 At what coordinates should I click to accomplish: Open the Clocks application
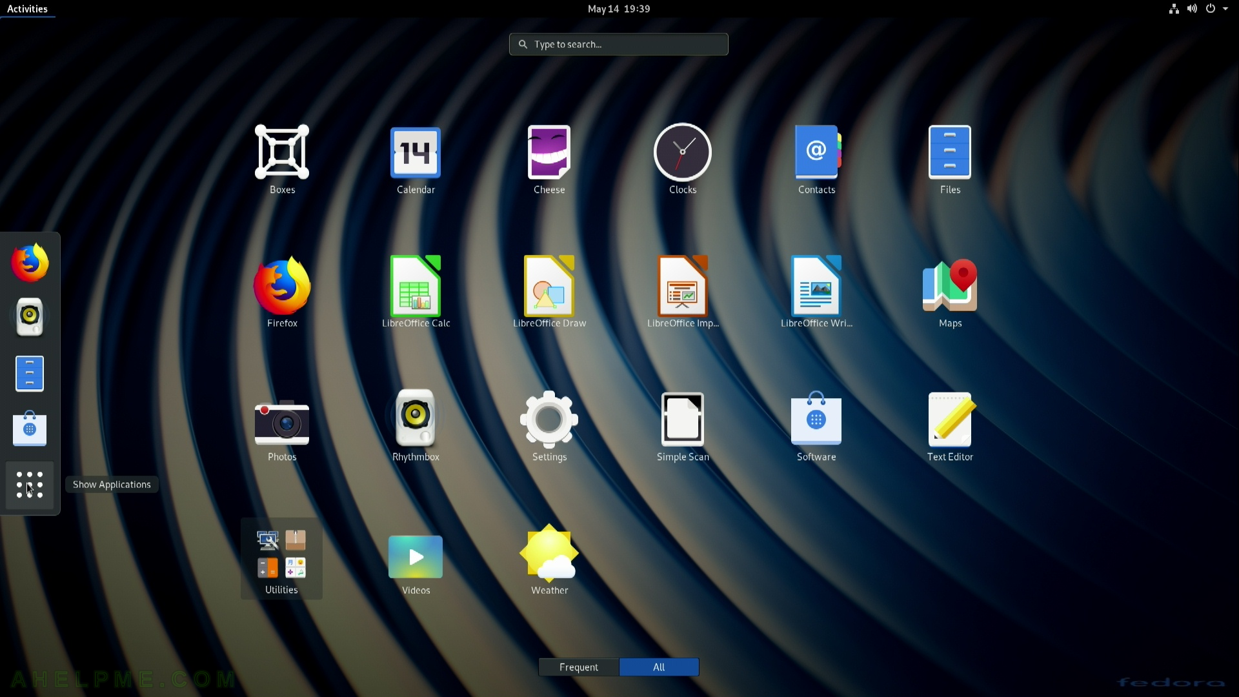point(683,159)
